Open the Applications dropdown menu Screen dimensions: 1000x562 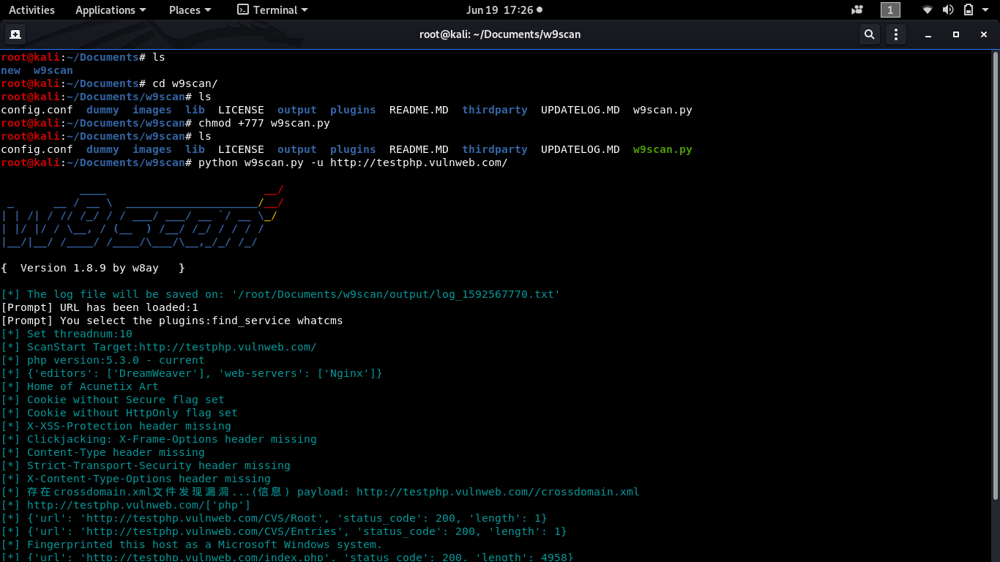(111, 10)
